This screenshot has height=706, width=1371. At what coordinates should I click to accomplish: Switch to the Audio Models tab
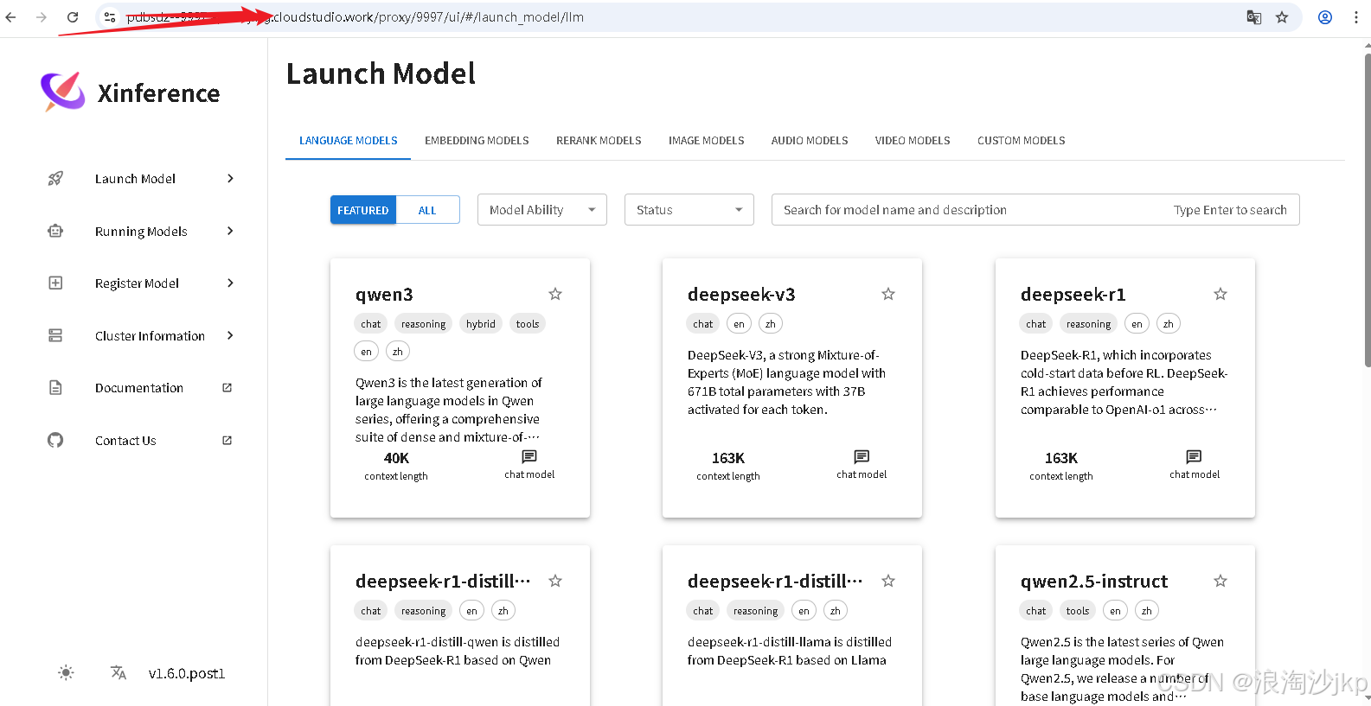click(810, 141)
